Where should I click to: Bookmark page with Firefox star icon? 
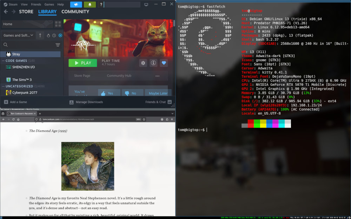tap(144, 119)
